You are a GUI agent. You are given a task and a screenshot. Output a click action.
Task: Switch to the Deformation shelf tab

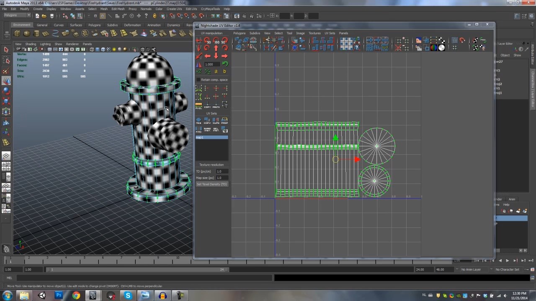(x=132, y=25)
